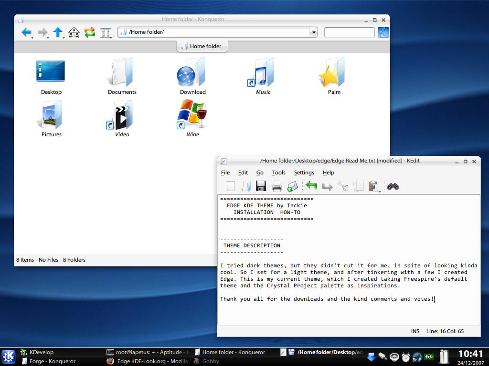Screen dimensions: 489x366
Task: Print the document from KEdit
Action: tap(276, 186)
